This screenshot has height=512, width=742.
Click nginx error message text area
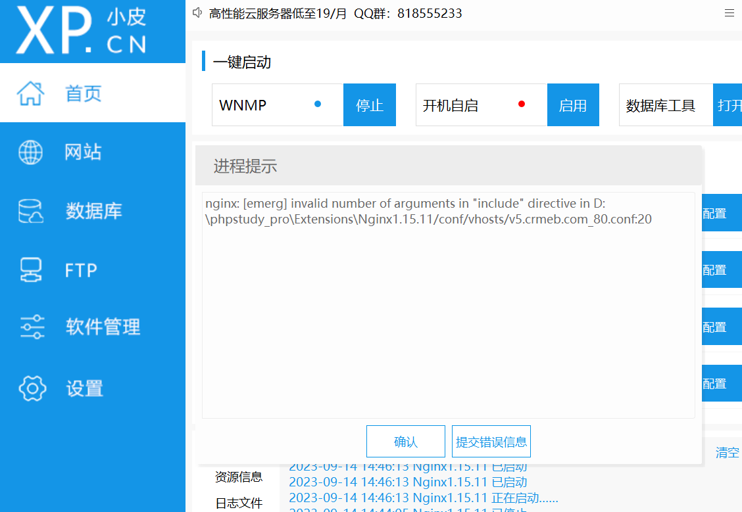[x=448, y=305]
